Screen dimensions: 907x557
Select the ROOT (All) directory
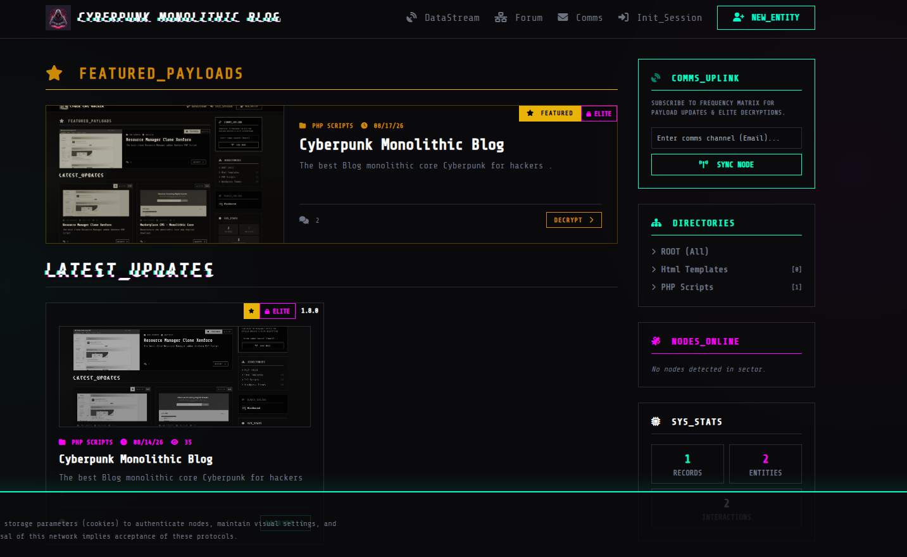[x=685, y=252]
